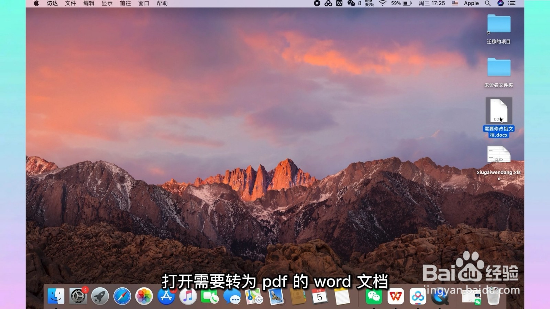Viewport: 550px width, 309px height.
Task: Switch input source via the US flag icon
Action: click(454, 4)
